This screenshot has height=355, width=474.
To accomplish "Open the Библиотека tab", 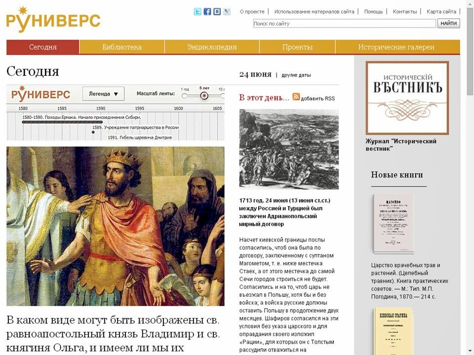I will pos(122,47).
